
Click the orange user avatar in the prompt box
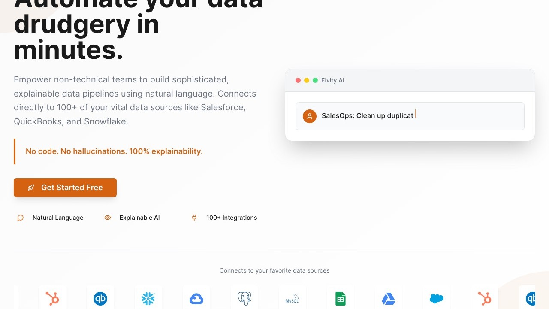tap(310, 116)
